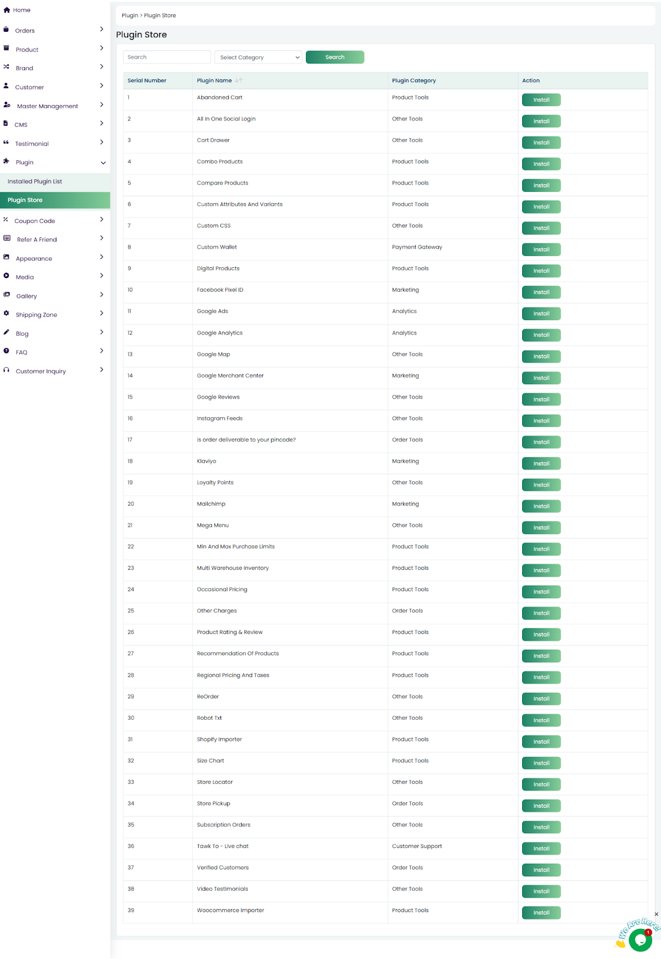Click the Brand shuffle icon
The height and width of the screenshot is (959, 661).
6,67
